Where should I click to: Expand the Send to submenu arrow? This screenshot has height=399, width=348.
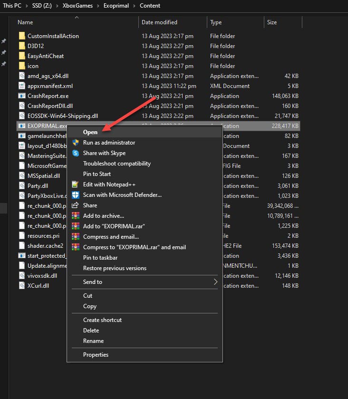coord(215,282)
